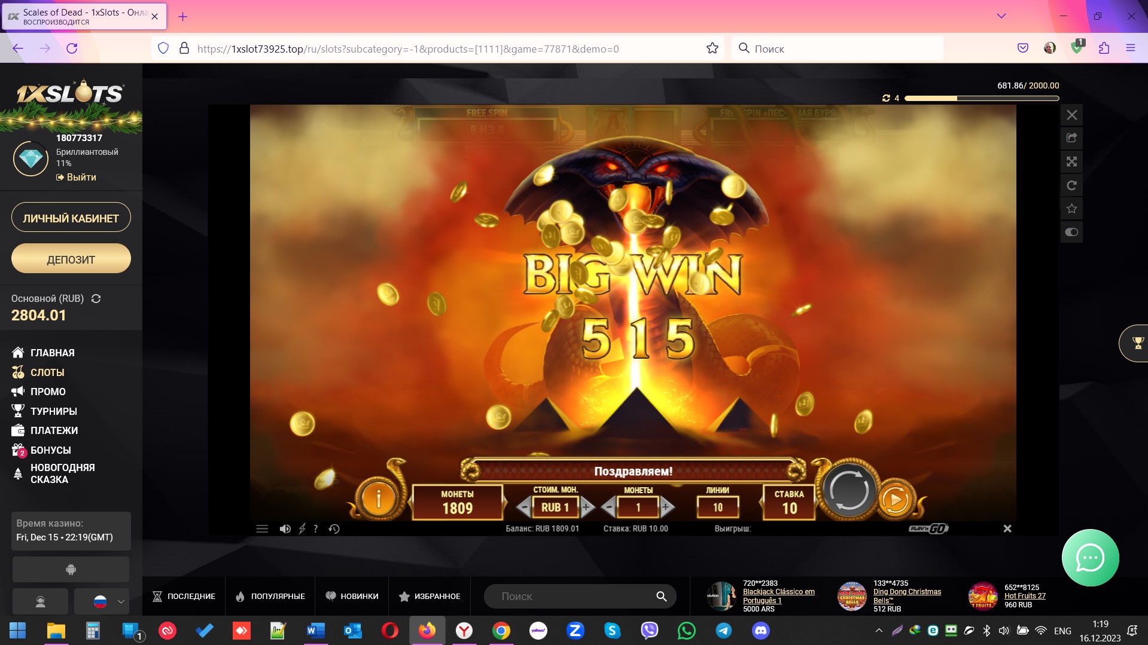Decrease number of coins with left arrow

608,508
